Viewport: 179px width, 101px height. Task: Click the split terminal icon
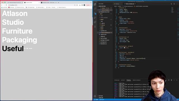click(169, 80)
